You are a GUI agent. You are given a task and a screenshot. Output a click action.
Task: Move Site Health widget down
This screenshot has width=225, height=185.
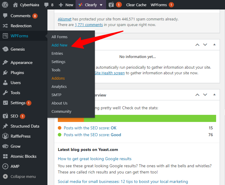205,45
